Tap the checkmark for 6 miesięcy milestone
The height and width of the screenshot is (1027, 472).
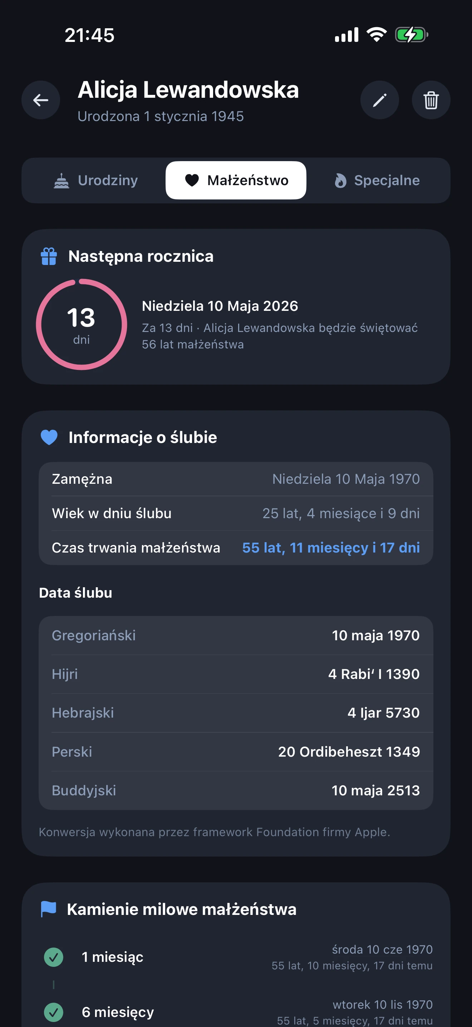(54, 1012)
